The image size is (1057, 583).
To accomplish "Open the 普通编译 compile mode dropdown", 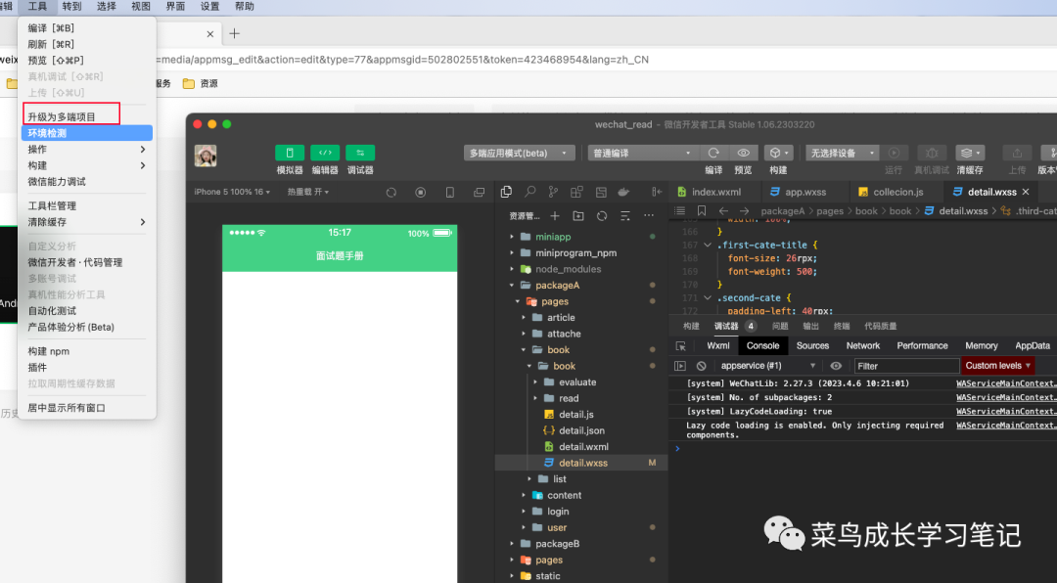I will pos(642,153).
